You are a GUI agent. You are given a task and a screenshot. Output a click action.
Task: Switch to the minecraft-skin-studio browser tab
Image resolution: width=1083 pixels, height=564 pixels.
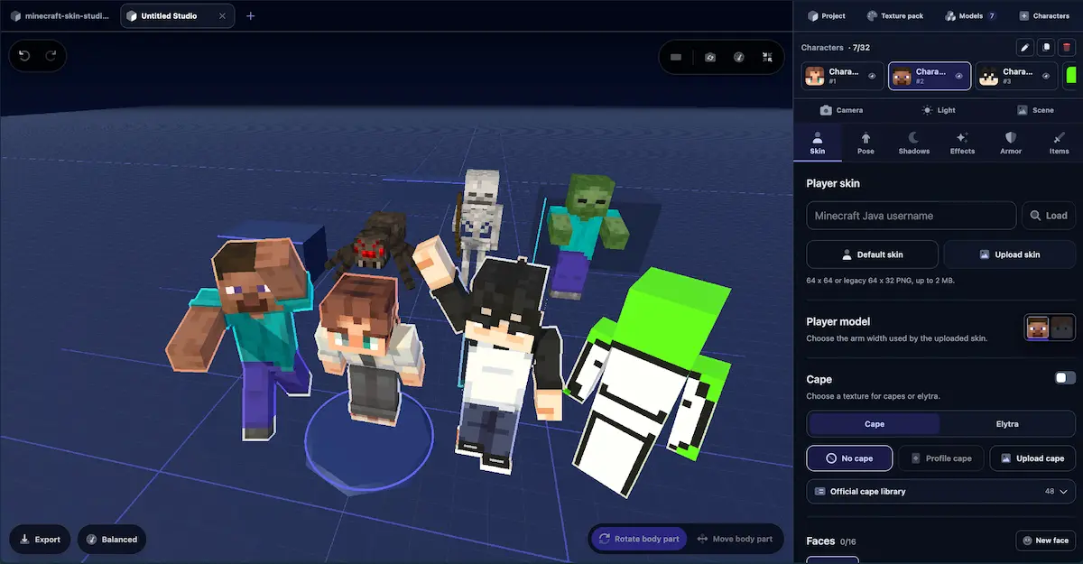click(60, 15)
